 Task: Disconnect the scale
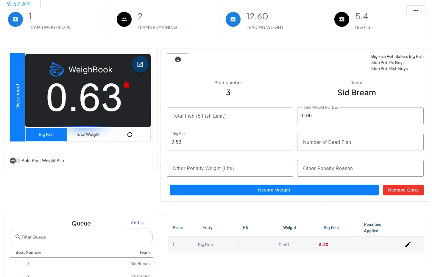pyautogui.click(x=17, y=97)
